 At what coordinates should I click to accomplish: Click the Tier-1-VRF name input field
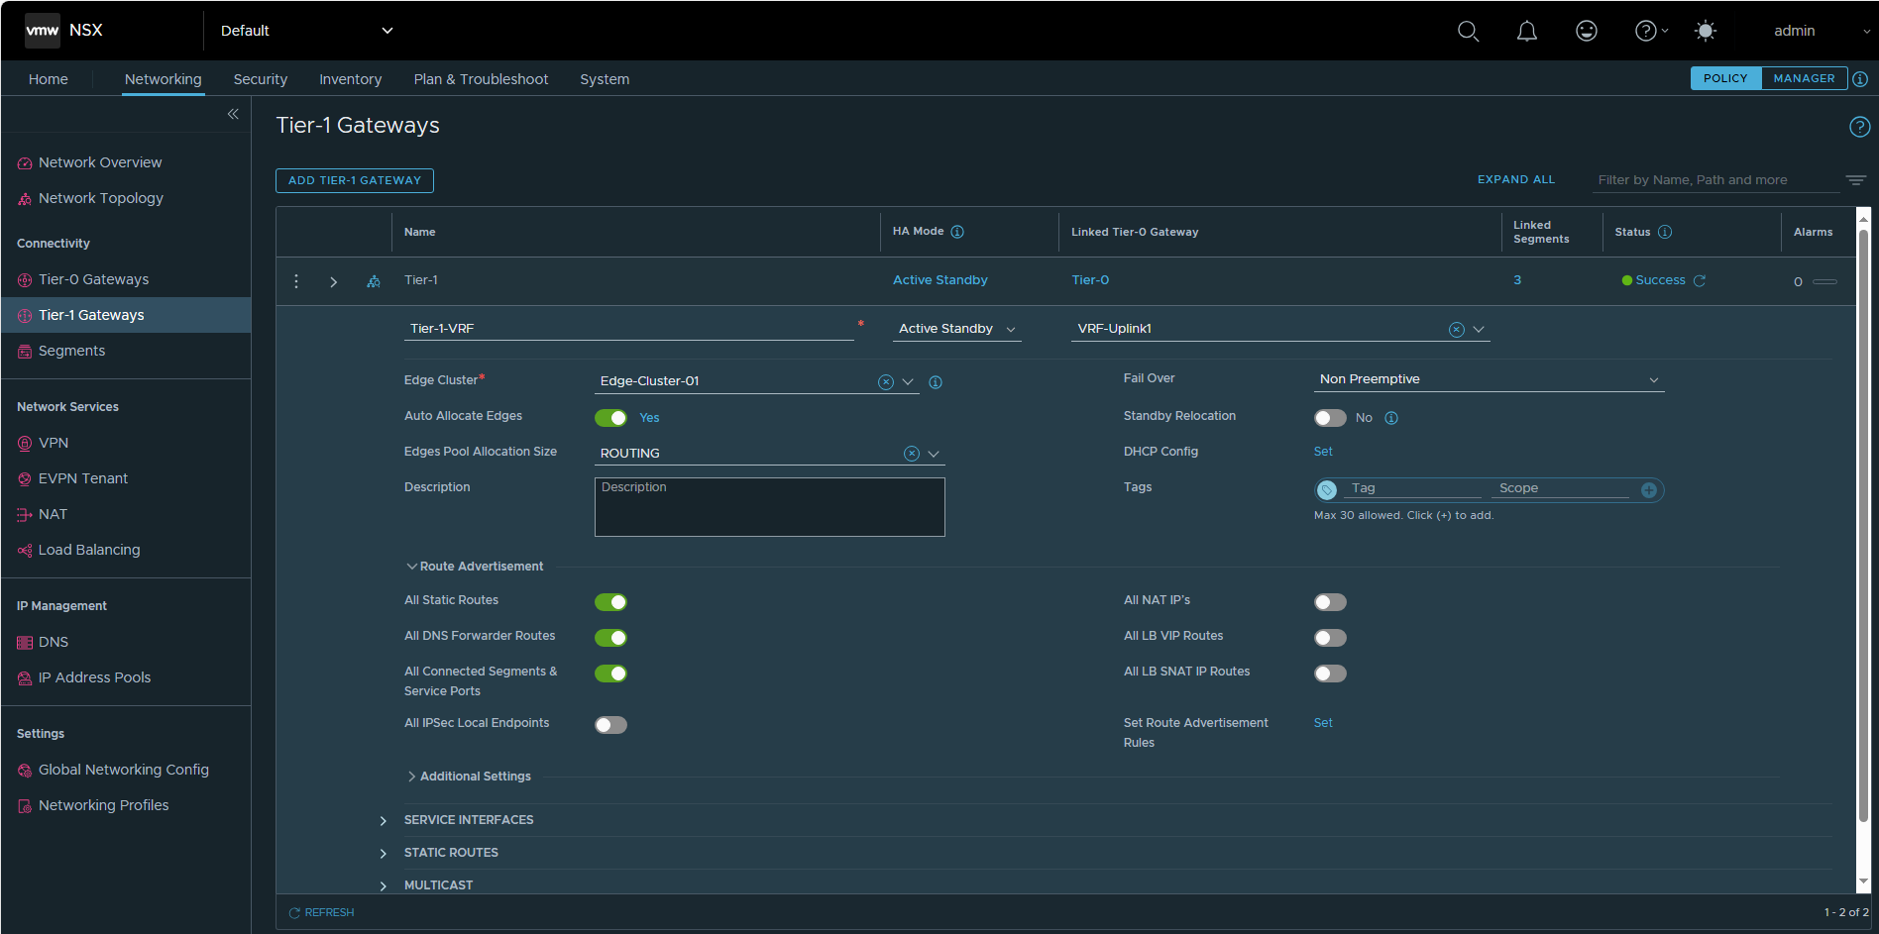click(628, 329)
